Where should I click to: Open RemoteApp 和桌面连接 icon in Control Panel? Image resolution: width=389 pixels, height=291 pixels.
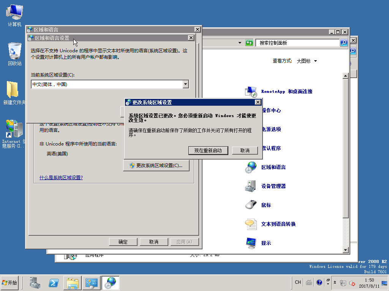point(251,92)
